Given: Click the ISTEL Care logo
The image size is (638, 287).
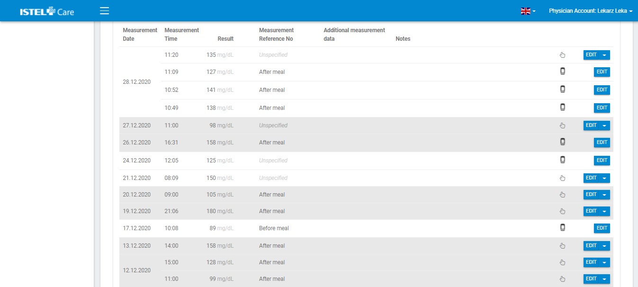Looking at the screenshot, I should pyautogui.click(x=47, y=11).
